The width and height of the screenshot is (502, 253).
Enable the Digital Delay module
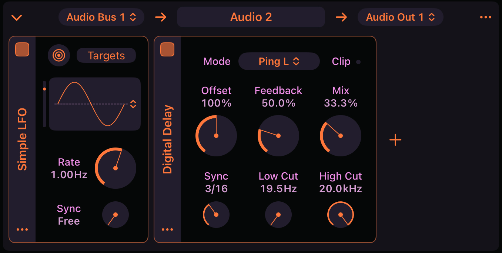(x=167, y=50)
